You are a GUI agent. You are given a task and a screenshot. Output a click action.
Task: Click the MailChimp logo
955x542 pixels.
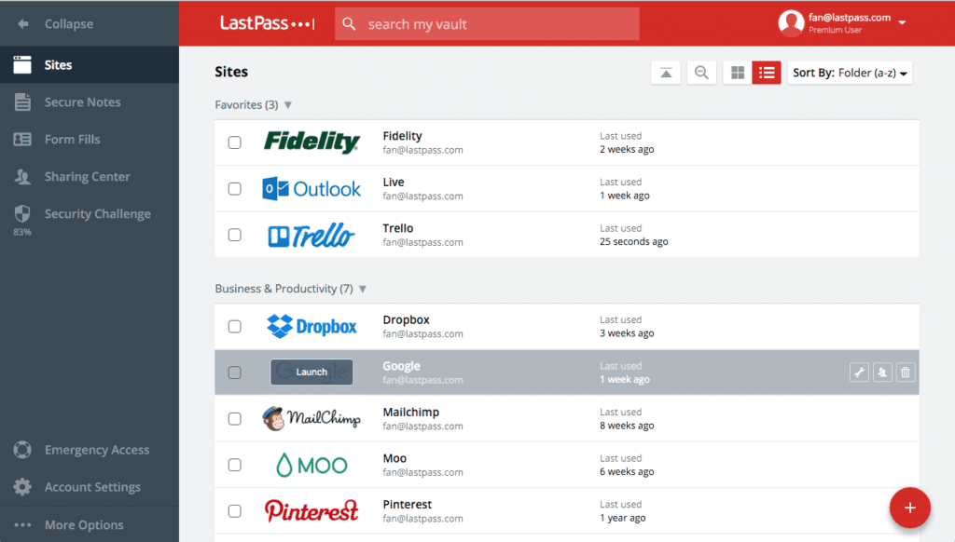311,418
